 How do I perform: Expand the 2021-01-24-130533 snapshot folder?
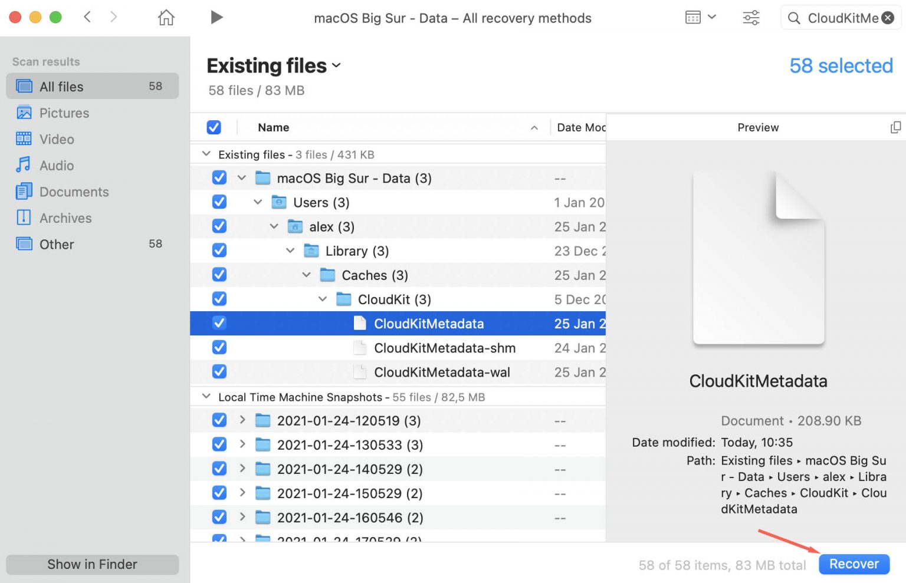242,444
